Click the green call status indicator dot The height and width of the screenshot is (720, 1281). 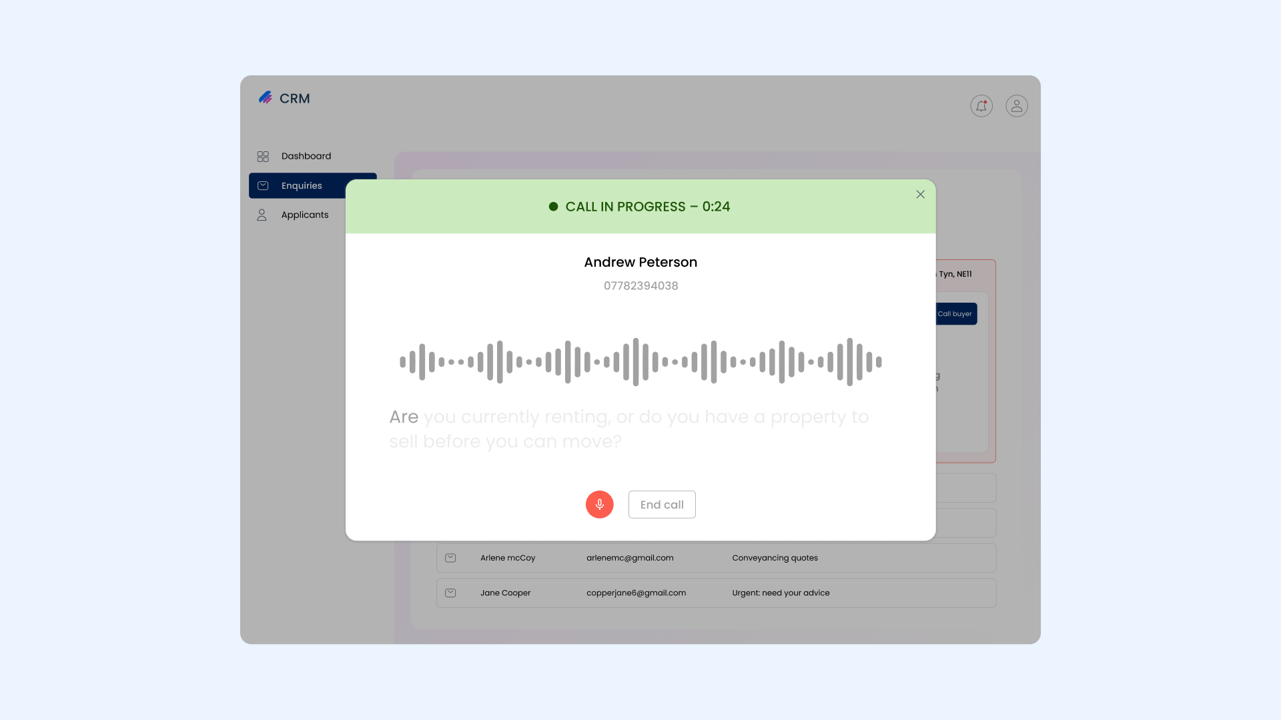(x=553, y=207)
